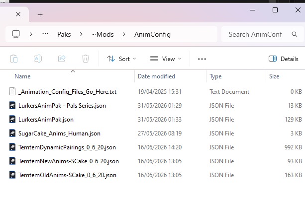The height and width of the screenshot is (198, 305).
Task: Navigate to the Paks breadcrumb
Action: point(64,34)
